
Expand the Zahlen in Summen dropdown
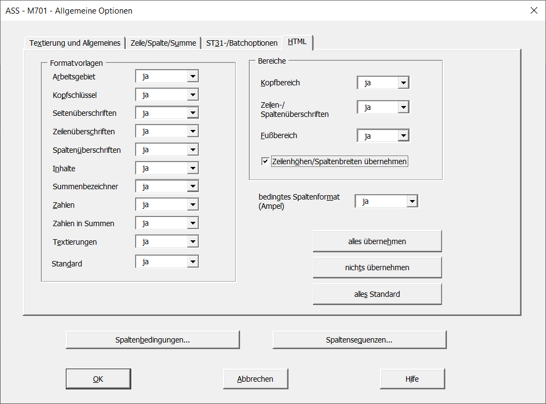192,224
